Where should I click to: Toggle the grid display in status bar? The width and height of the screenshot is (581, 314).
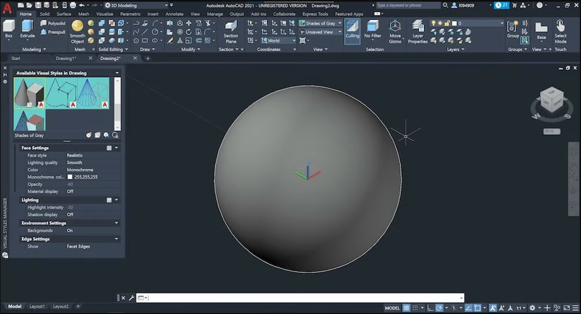tap(407, 308)
